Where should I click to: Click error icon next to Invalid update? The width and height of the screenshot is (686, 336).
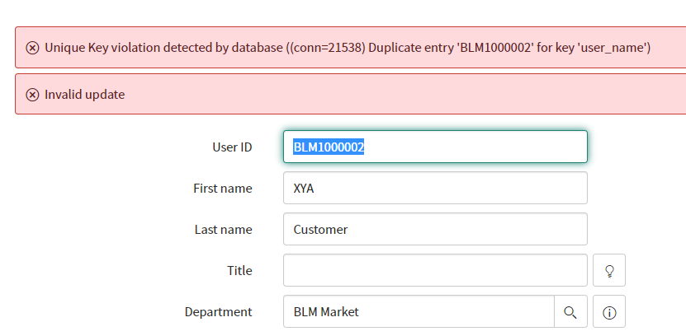[32, 94]
